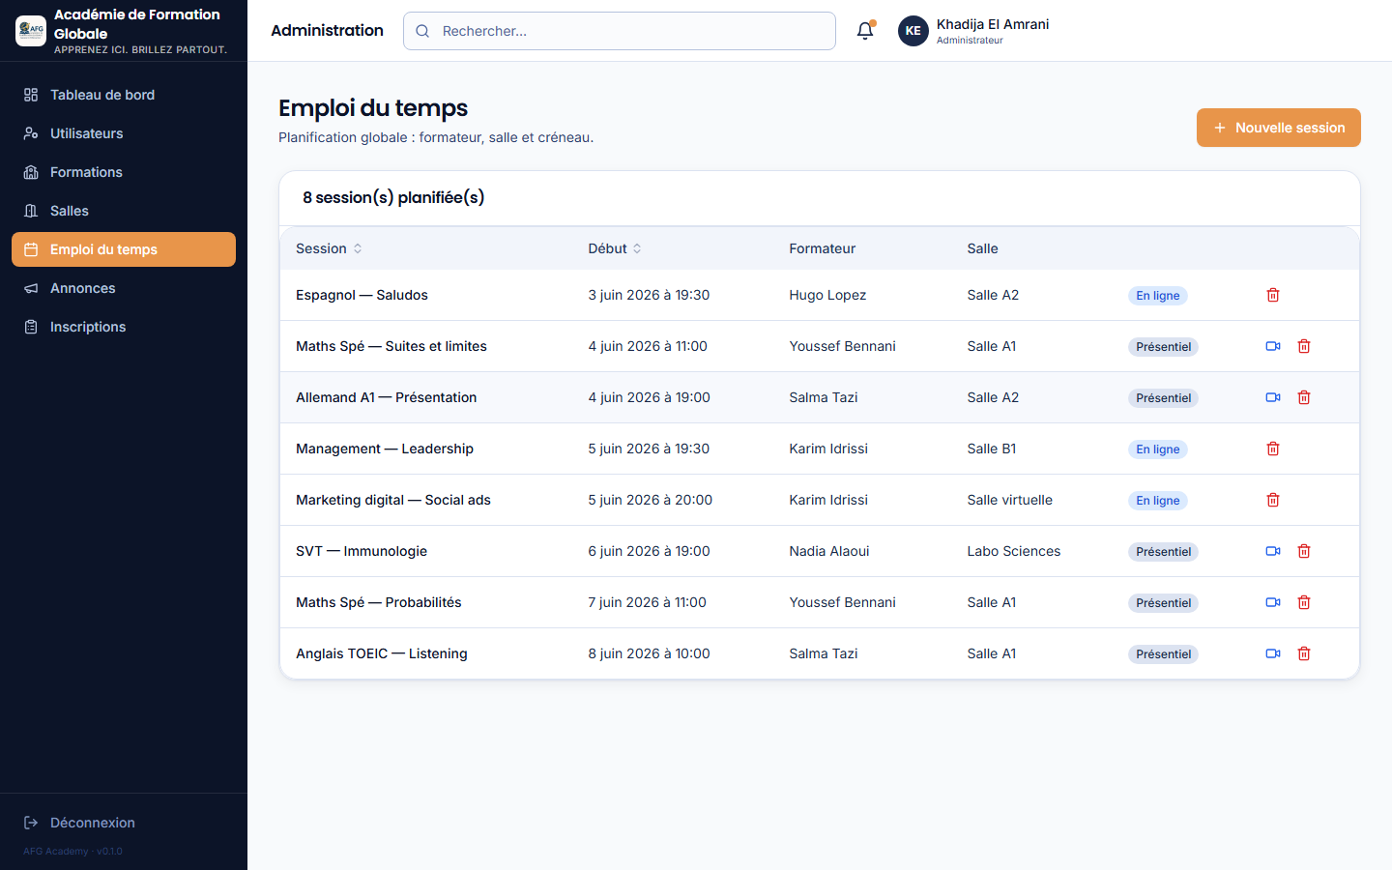Sort the table by Session column
The image size is (1392, 870).
click(329, 248)
